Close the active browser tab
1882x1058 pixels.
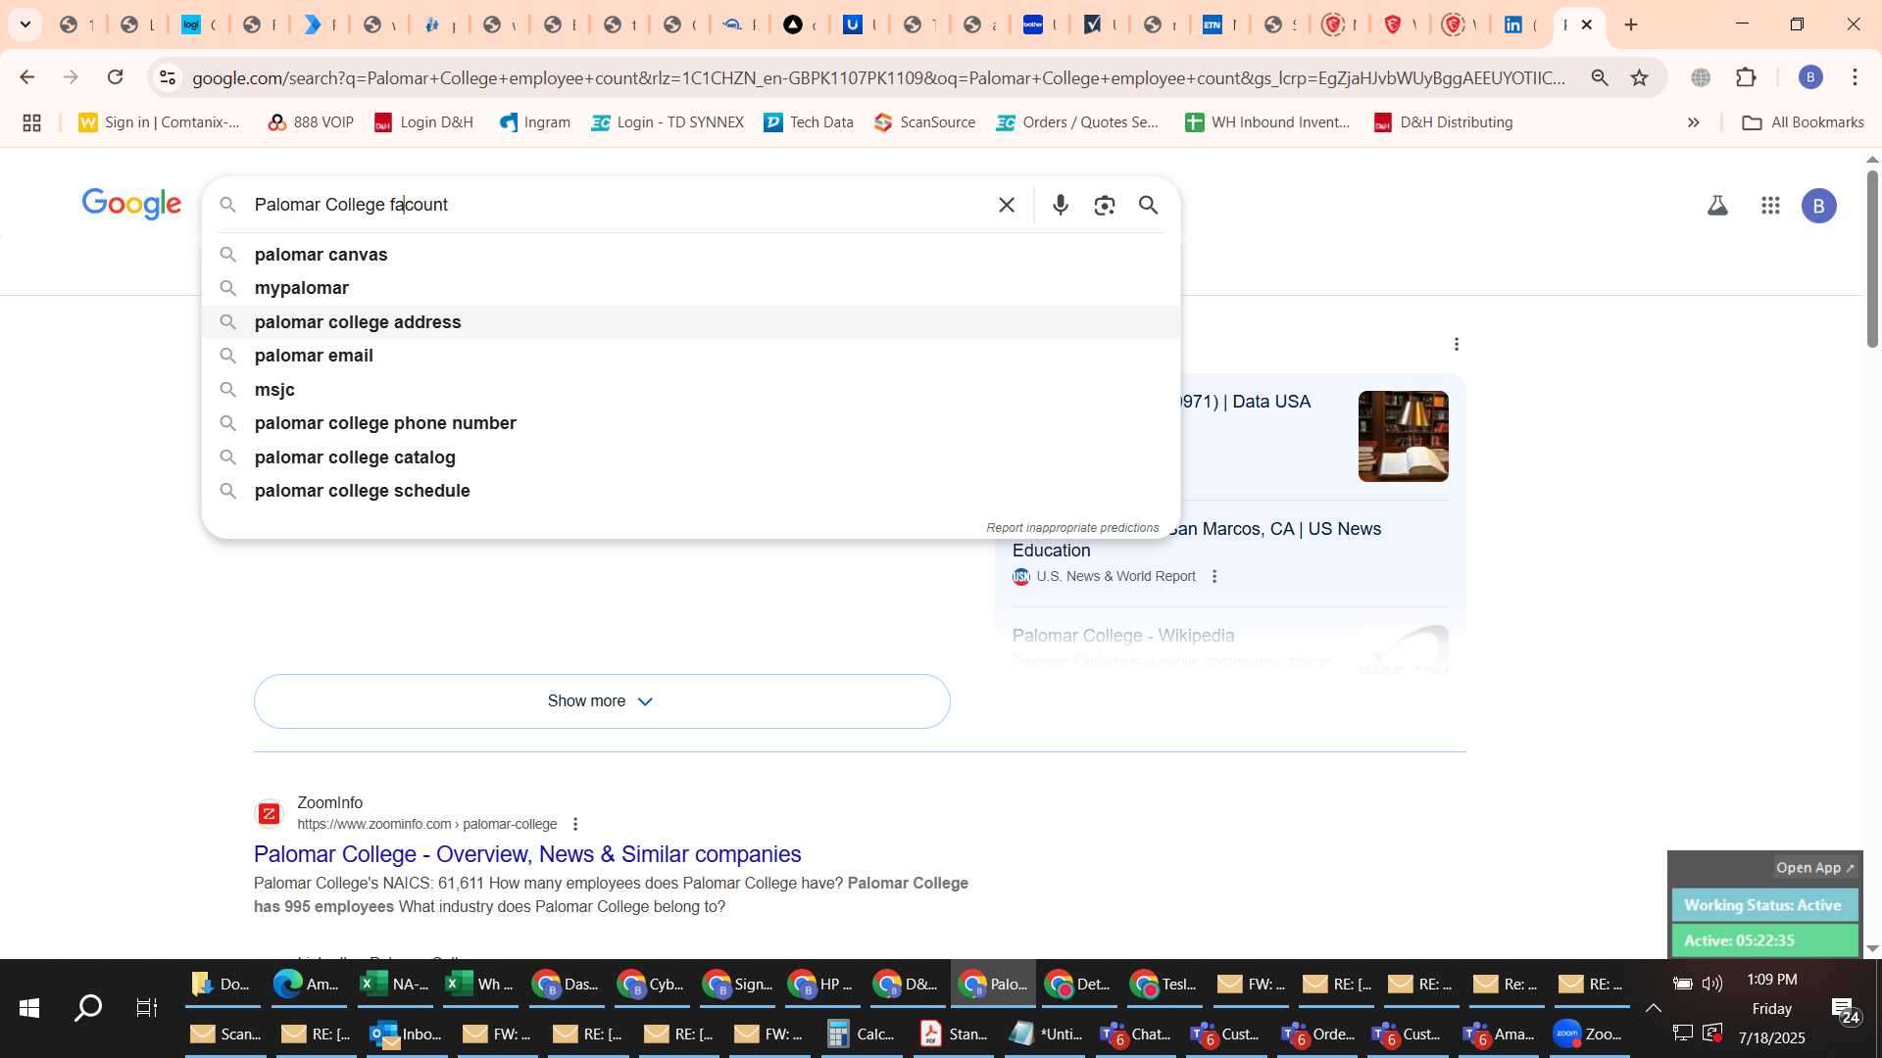coord(1587,24)
